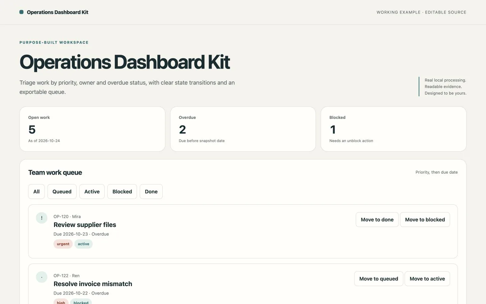Click 'Readable evidence.' text
Screen dimensions: 486x304
(x=443, y=86)
